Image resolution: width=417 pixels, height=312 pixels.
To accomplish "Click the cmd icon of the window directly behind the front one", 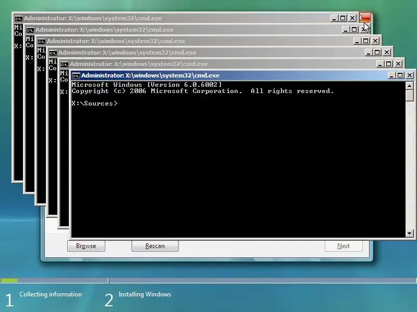I will click(x=64, y=64).
